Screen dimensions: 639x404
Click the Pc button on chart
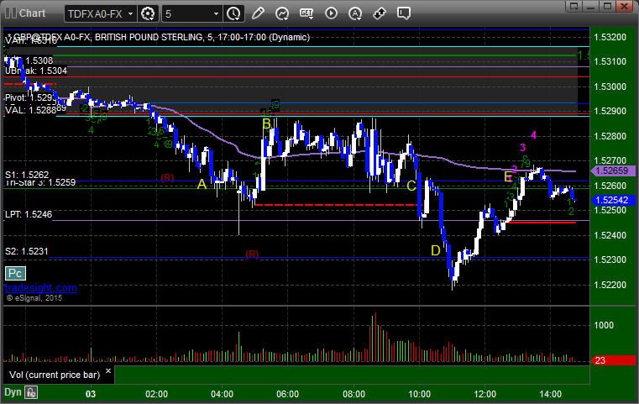point(15,273)
